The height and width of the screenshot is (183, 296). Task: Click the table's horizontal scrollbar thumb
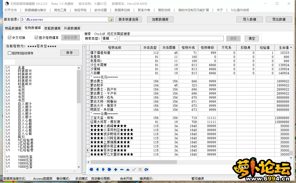tap(134, 162)
